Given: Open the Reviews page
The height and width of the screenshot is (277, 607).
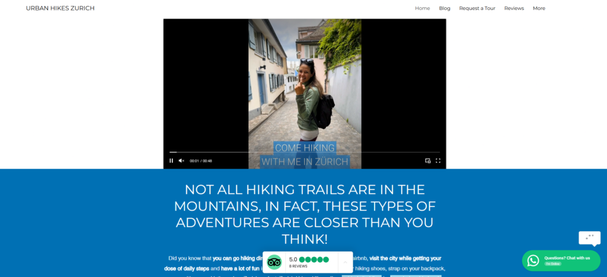Looking at the screenshot, I should point(514,8).
